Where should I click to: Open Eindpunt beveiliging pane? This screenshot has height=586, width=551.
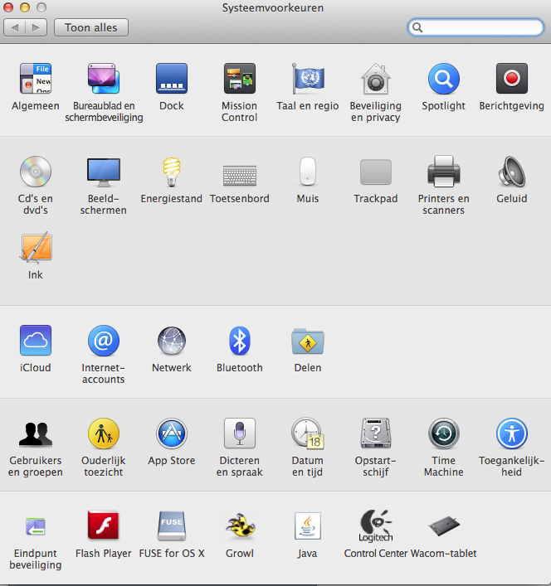point(36,526)
